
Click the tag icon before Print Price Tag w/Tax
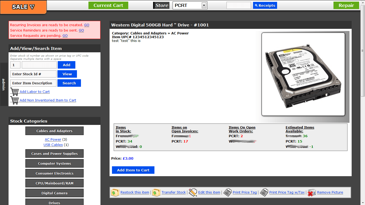point(264,192)
